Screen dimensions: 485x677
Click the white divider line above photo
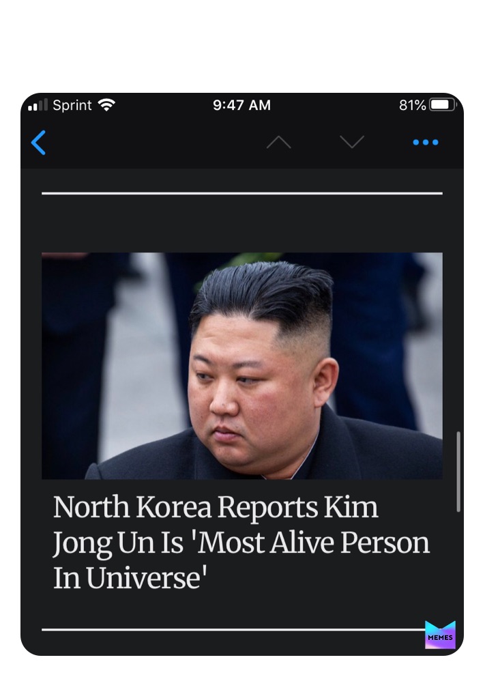point(242,193)
